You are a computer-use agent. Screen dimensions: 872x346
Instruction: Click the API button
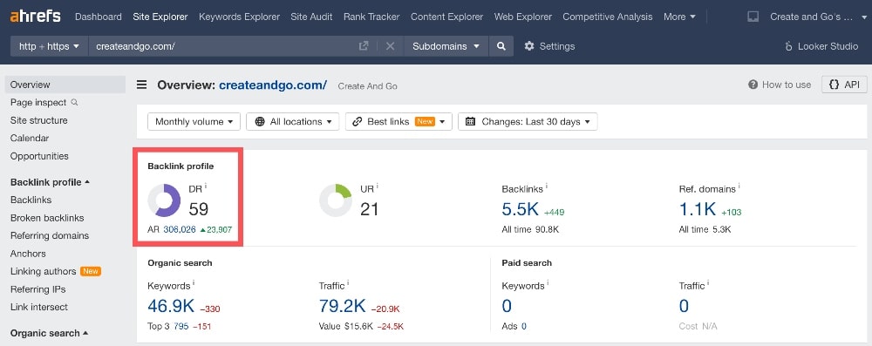(844, 85)
